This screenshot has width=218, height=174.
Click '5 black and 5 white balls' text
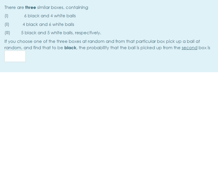coord(47,33)
